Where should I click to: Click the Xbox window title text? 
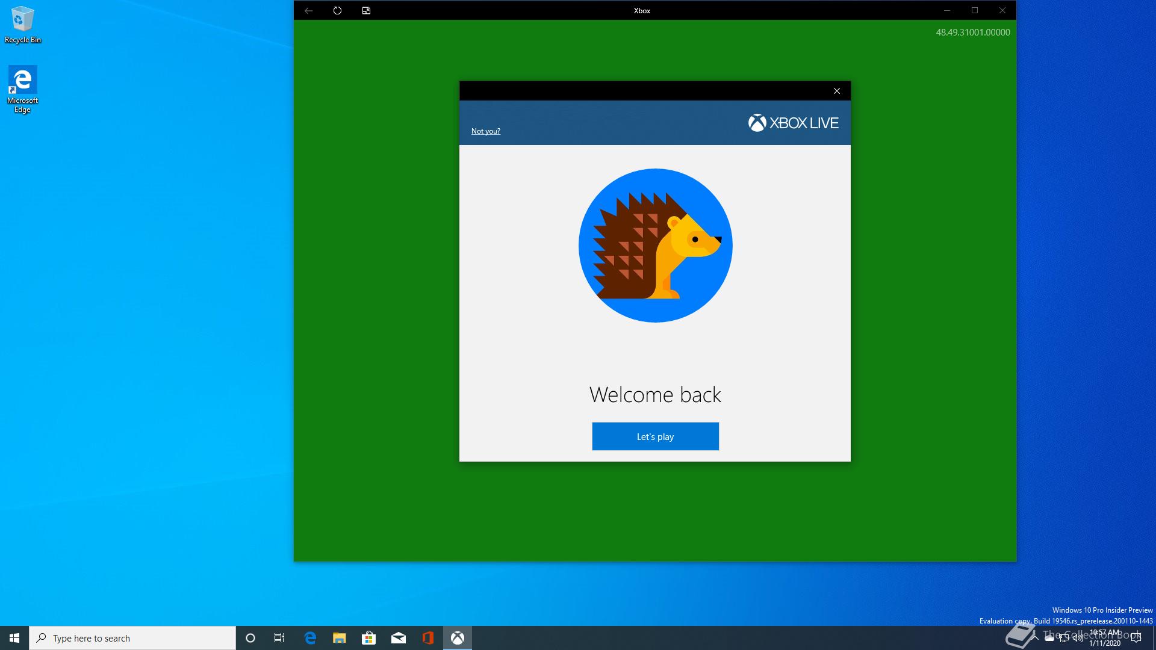tap(642, 10)
